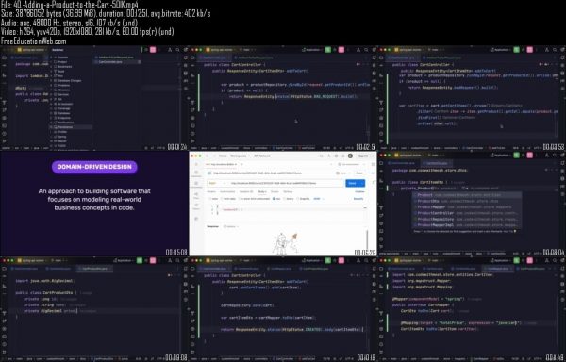Open the Application run configuration dropdown in the 00:08:04 frame
Image resolution: width=566 pixels, height=362 pixels.
pyautogui.click(x=501, y=156)
